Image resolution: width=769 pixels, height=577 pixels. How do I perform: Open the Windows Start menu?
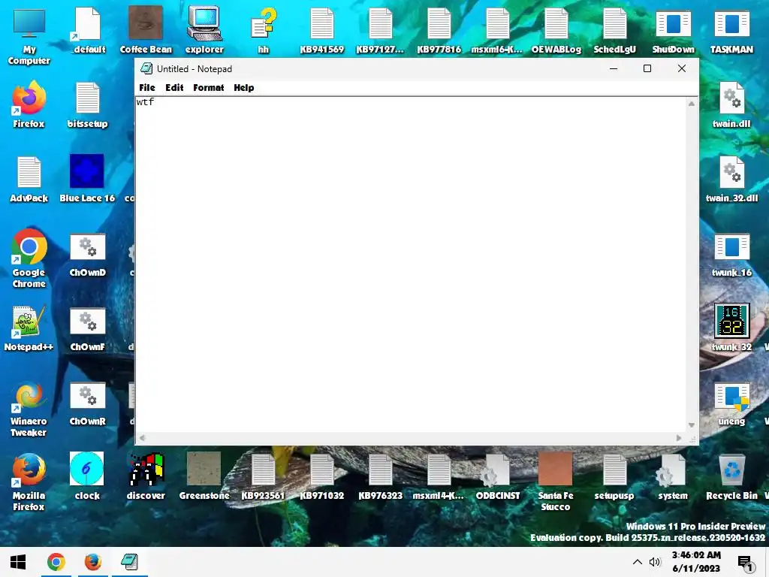pos(18,562)
